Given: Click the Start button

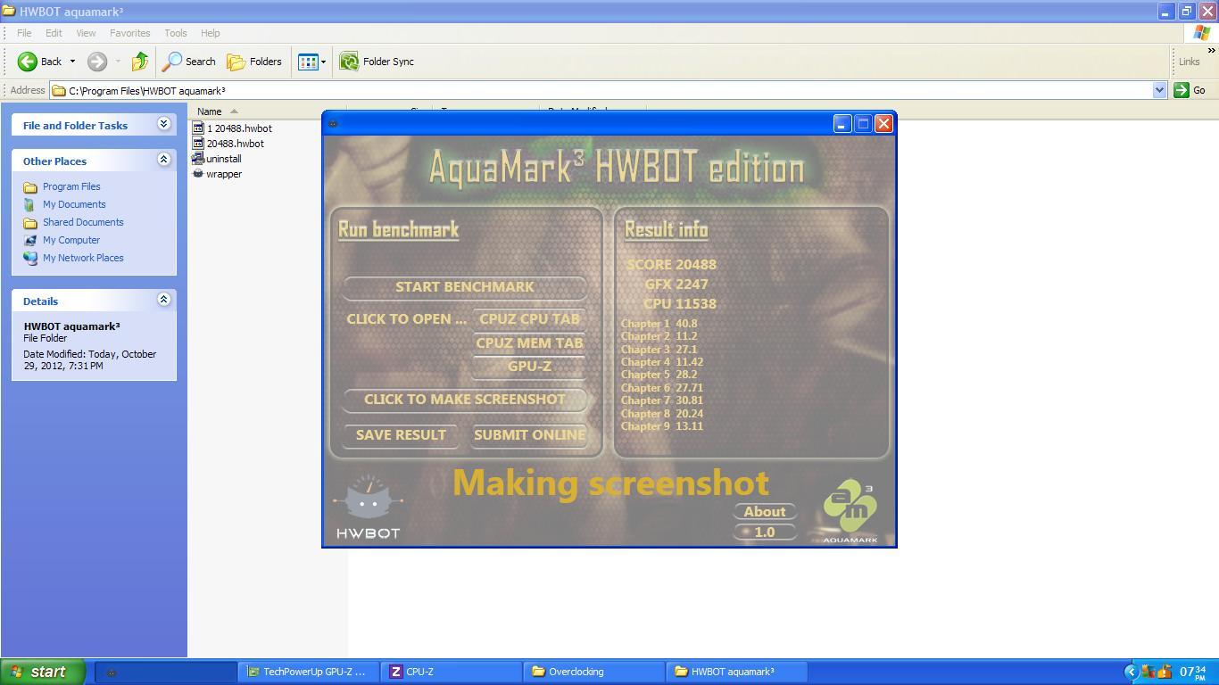Looking at the screenshot, I should coord(43,672).
